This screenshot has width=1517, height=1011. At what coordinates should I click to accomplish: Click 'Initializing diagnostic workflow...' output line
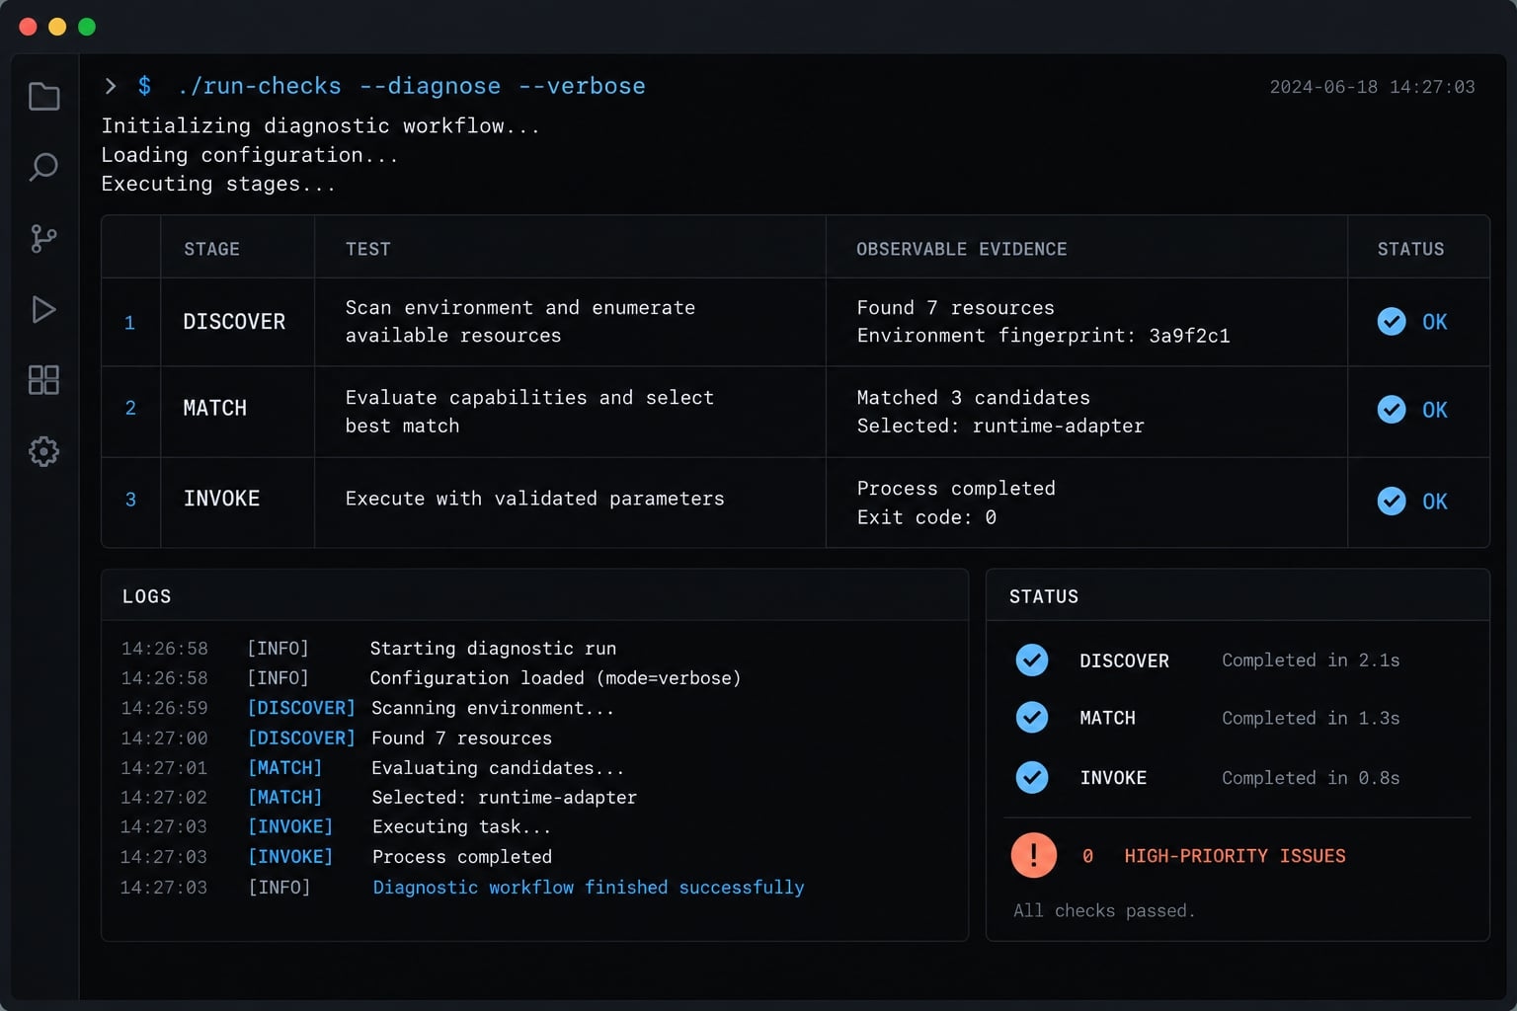pyautogui.click(x=321, y=125)
